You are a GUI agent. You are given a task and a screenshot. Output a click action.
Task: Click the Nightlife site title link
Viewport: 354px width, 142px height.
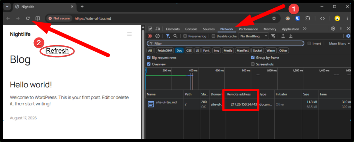[x=20, y=34]
